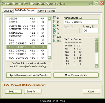Screen dimensions: 105x103
Task: Click Apply Recommended Media Tweaks button
Action: point(29,75)
